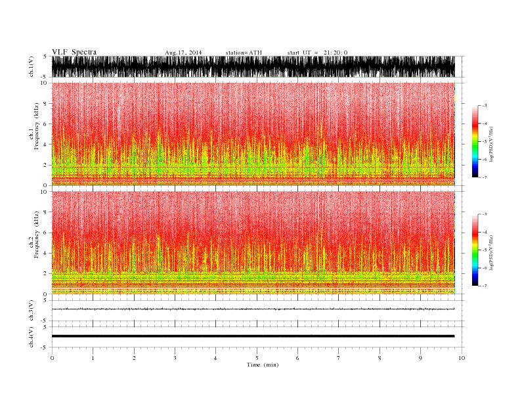The image size is (520, 402).
Task: Click time axis tick label "7"
Action: pyautogui.click(x=339, y=358)
